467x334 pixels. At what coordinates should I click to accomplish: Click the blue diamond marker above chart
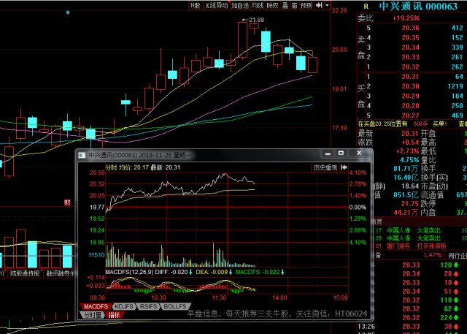68,12
